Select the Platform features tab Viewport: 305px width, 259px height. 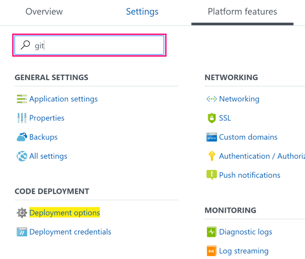point(242,12)
